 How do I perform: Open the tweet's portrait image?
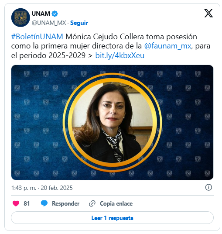pos(112,122)
